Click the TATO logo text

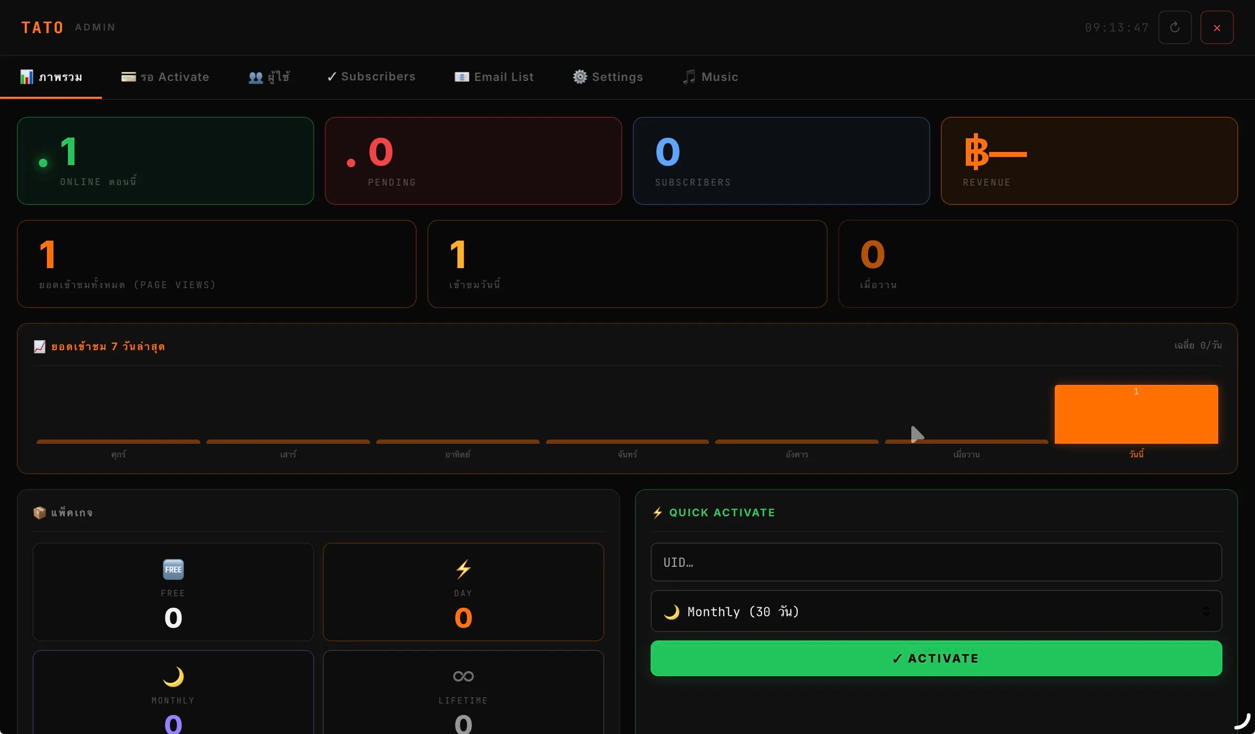click(x=42, y=27)
